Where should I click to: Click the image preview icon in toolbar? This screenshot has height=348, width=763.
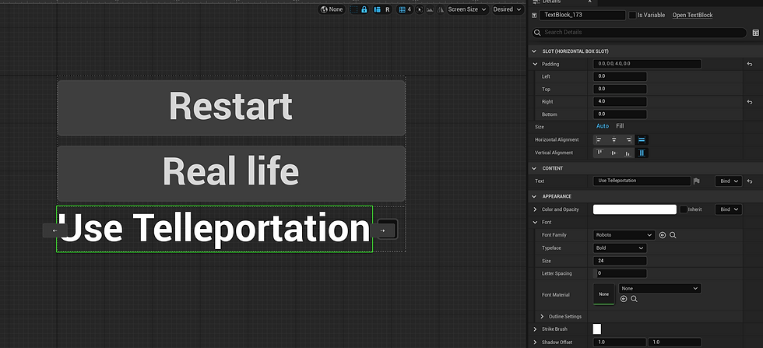(430, 9)
